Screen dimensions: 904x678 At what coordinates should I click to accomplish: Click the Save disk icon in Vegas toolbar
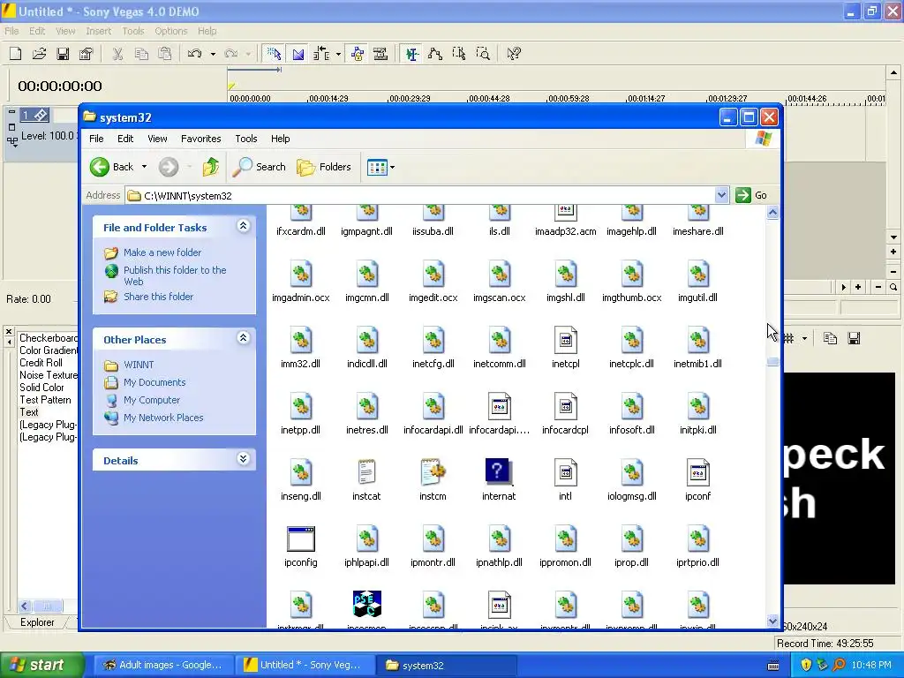coord(63,54)
